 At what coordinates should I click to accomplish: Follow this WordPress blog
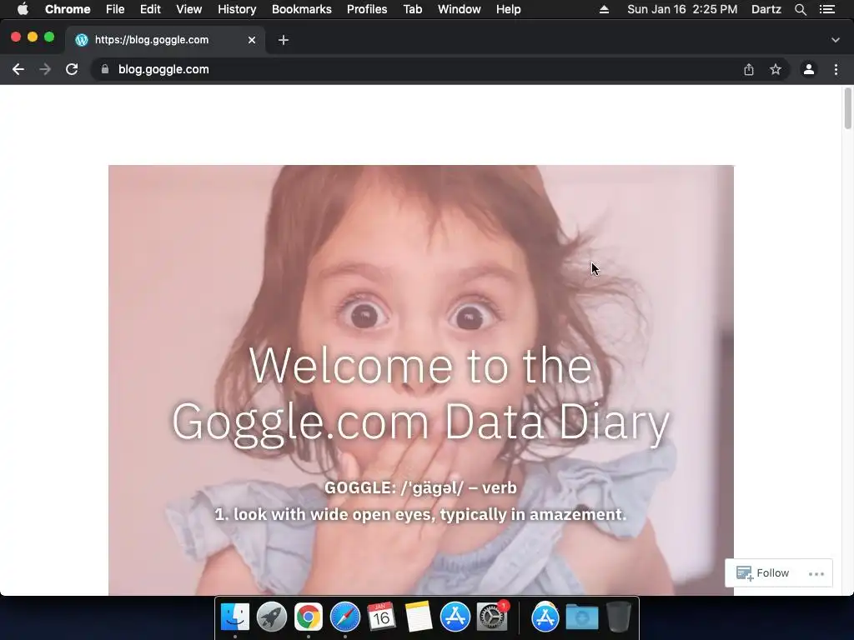pos(762,573)
